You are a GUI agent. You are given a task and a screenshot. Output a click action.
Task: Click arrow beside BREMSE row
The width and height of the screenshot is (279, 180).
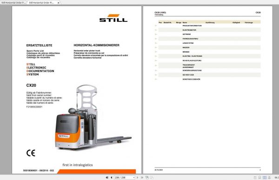pos(156,52)
